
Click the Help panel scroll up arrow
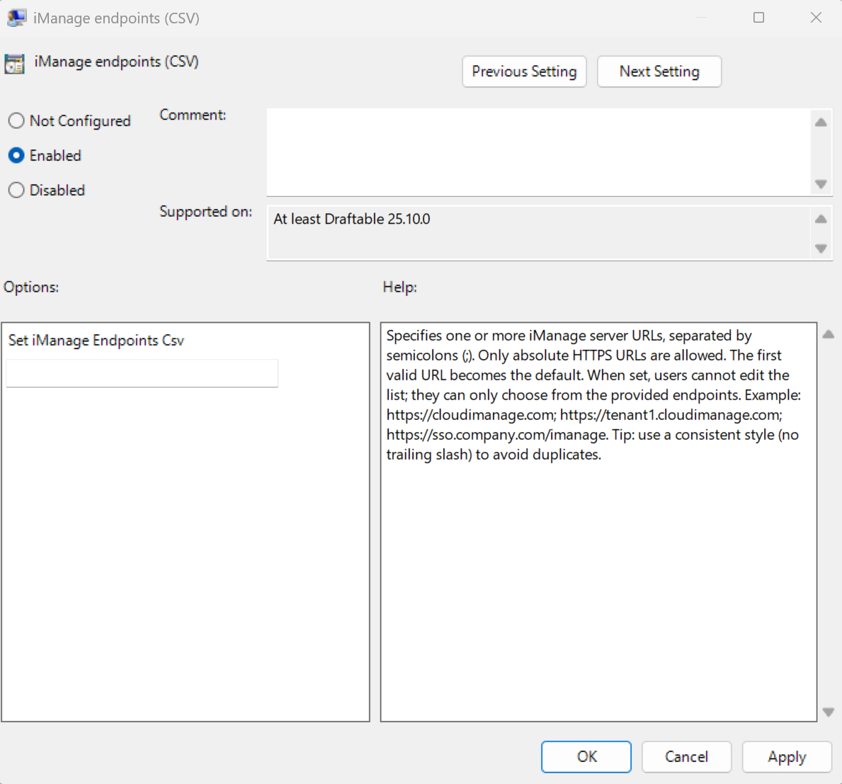[x=829, y=334]
